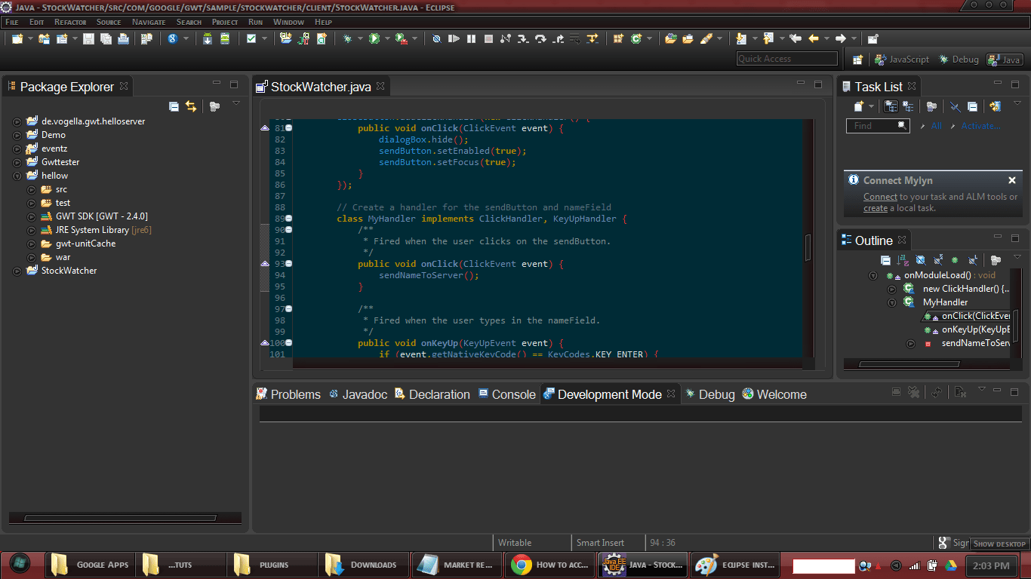Image resolution: width=1031 pixels, height=579 pixels.
Task: Click the create local task link
Action: point(876,208)
